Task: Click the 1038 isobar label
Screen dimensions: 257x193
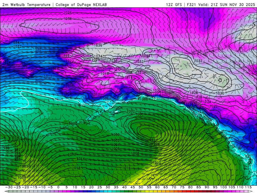Action: (68, 19)
